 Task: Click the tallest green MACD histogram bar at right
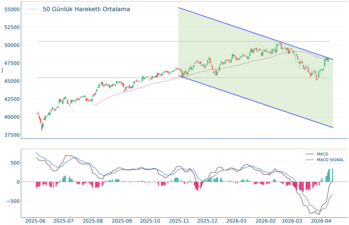332,175
